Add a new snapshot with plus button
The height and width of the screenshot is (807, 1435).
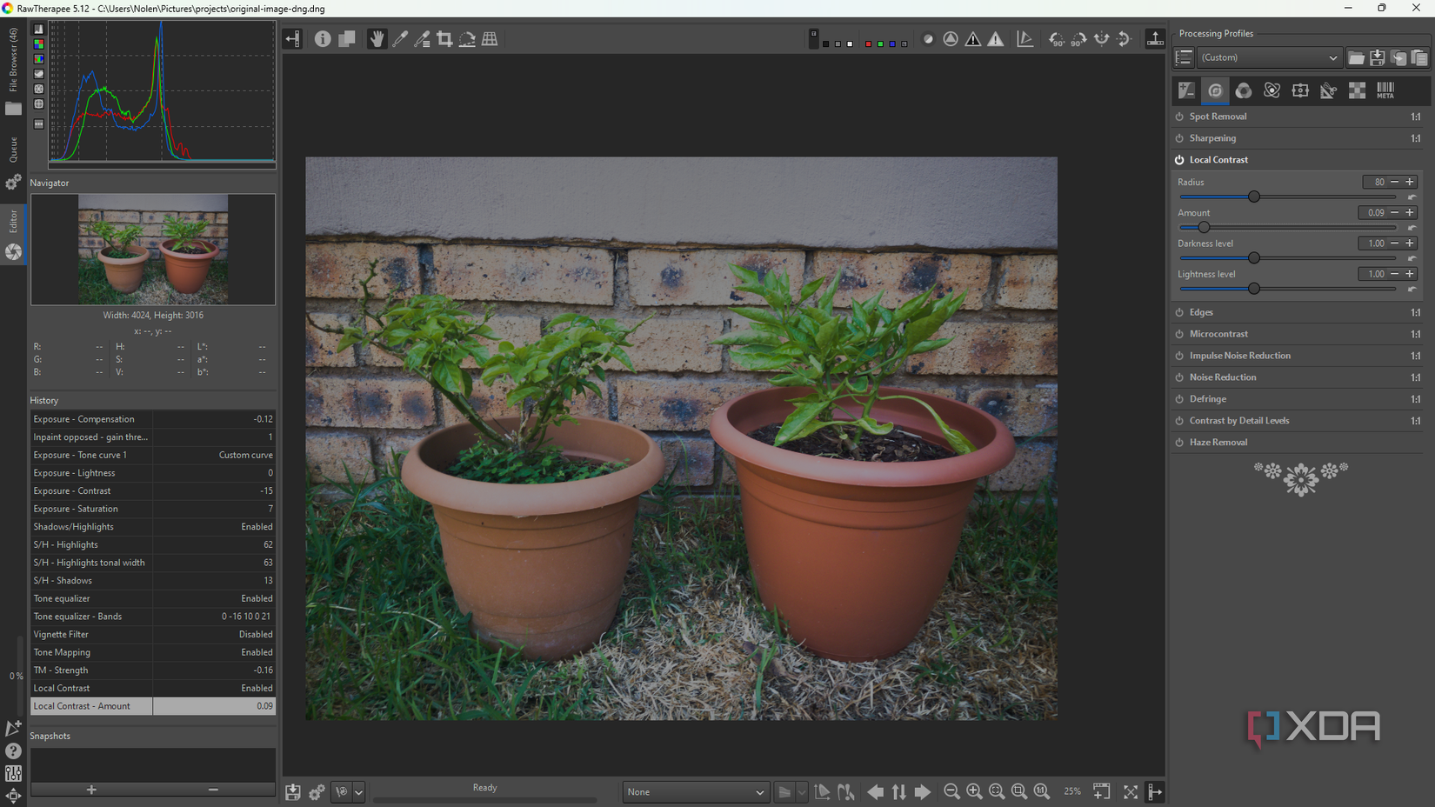pyautogui.click(x=91, y=790)
